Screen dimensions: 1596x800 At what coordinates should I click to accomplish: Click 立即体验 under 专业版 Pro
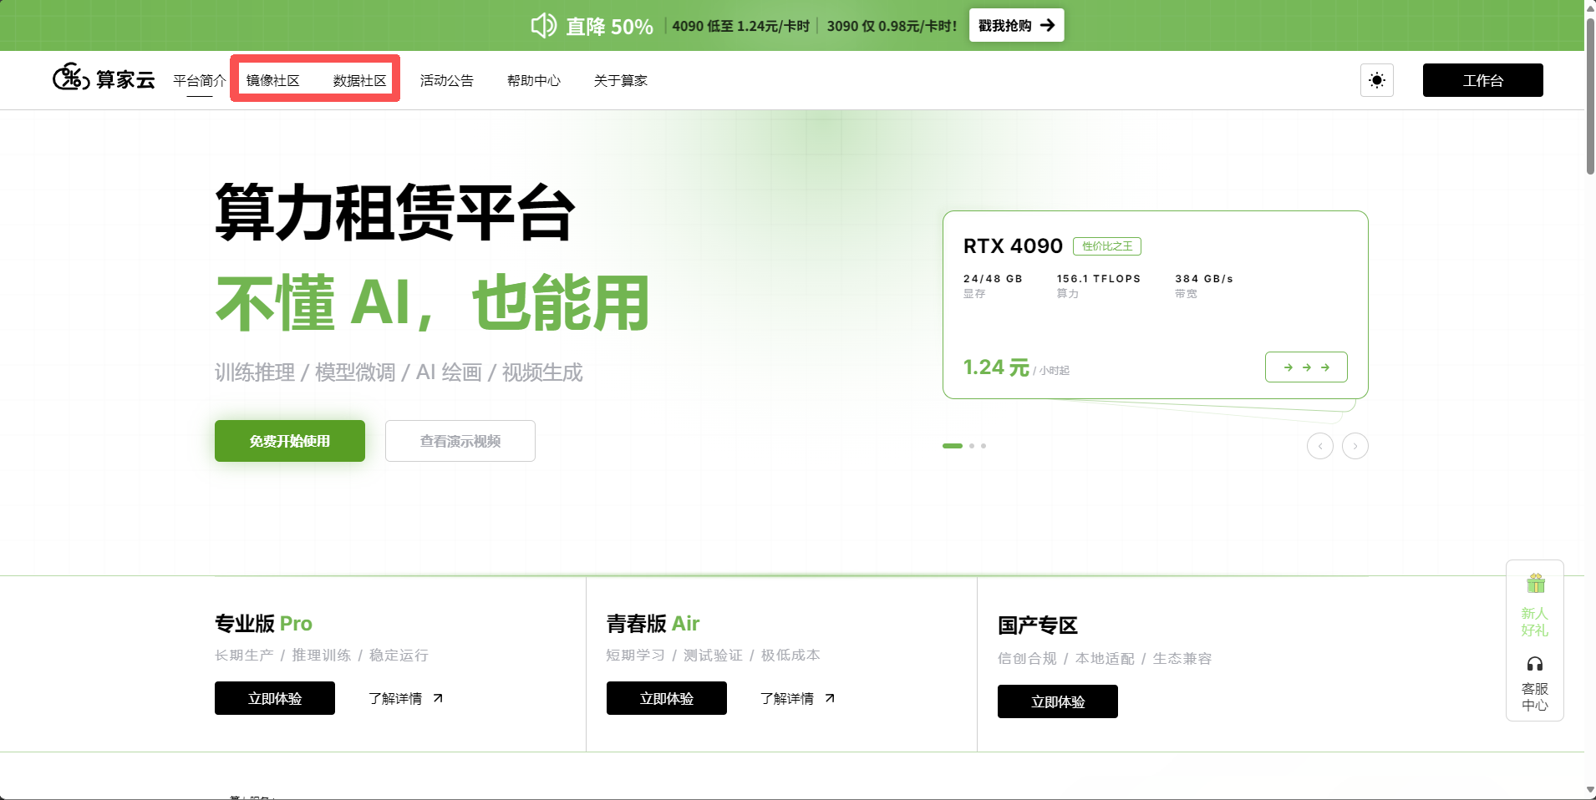click(x=275, y=698)
